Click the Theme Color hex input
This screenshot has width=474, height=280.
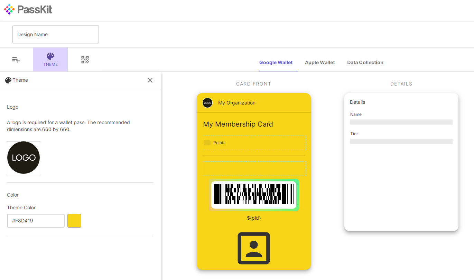(36, 221)
